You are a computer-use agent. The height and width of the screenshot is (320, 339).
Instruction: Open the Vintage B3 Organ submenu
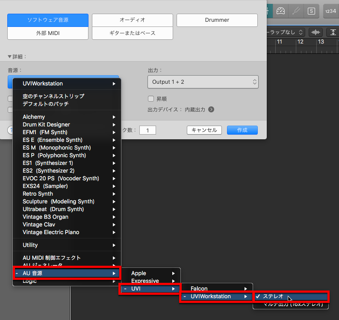click(x=67, y=217)
